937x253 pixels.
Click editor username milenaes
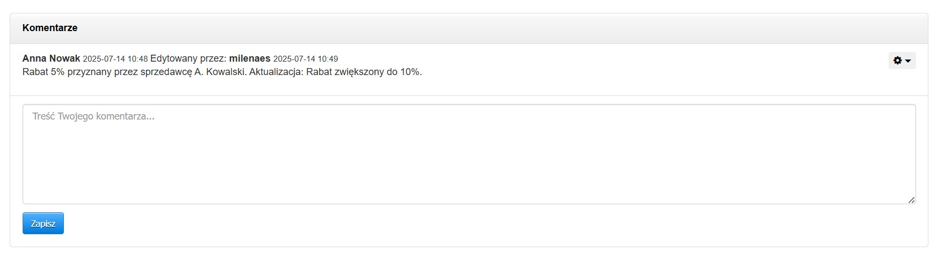tap(250, 58)
